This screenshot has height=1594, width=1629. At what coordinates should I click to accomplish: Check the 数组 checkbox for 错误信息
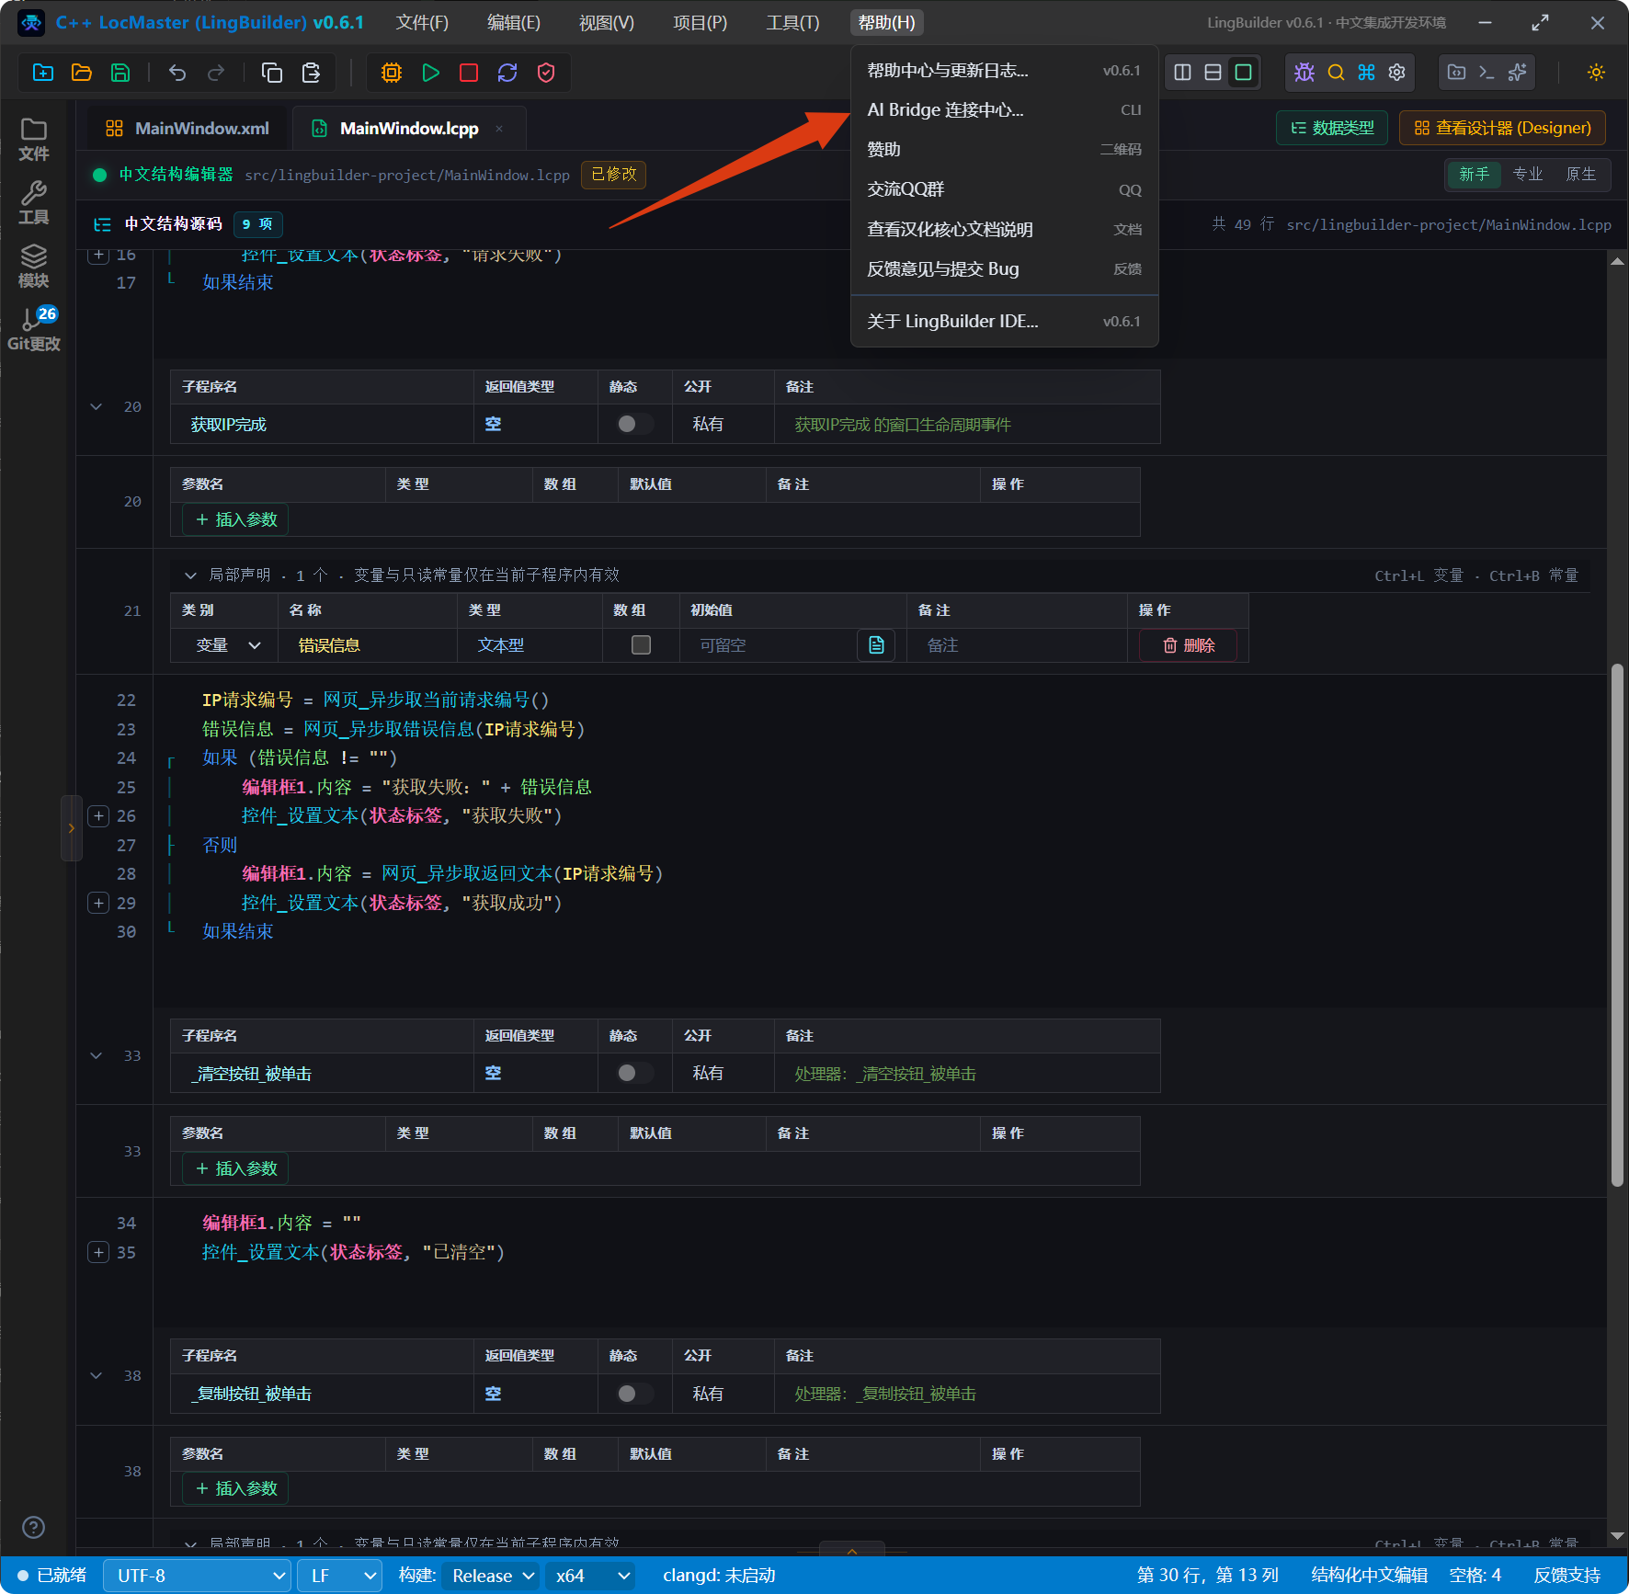pyautogui.click(x=642, y=645)
